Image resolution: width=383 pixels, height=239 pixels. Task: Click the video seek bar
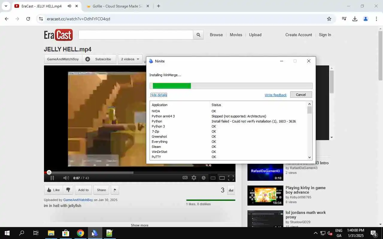tap(140, 172)
